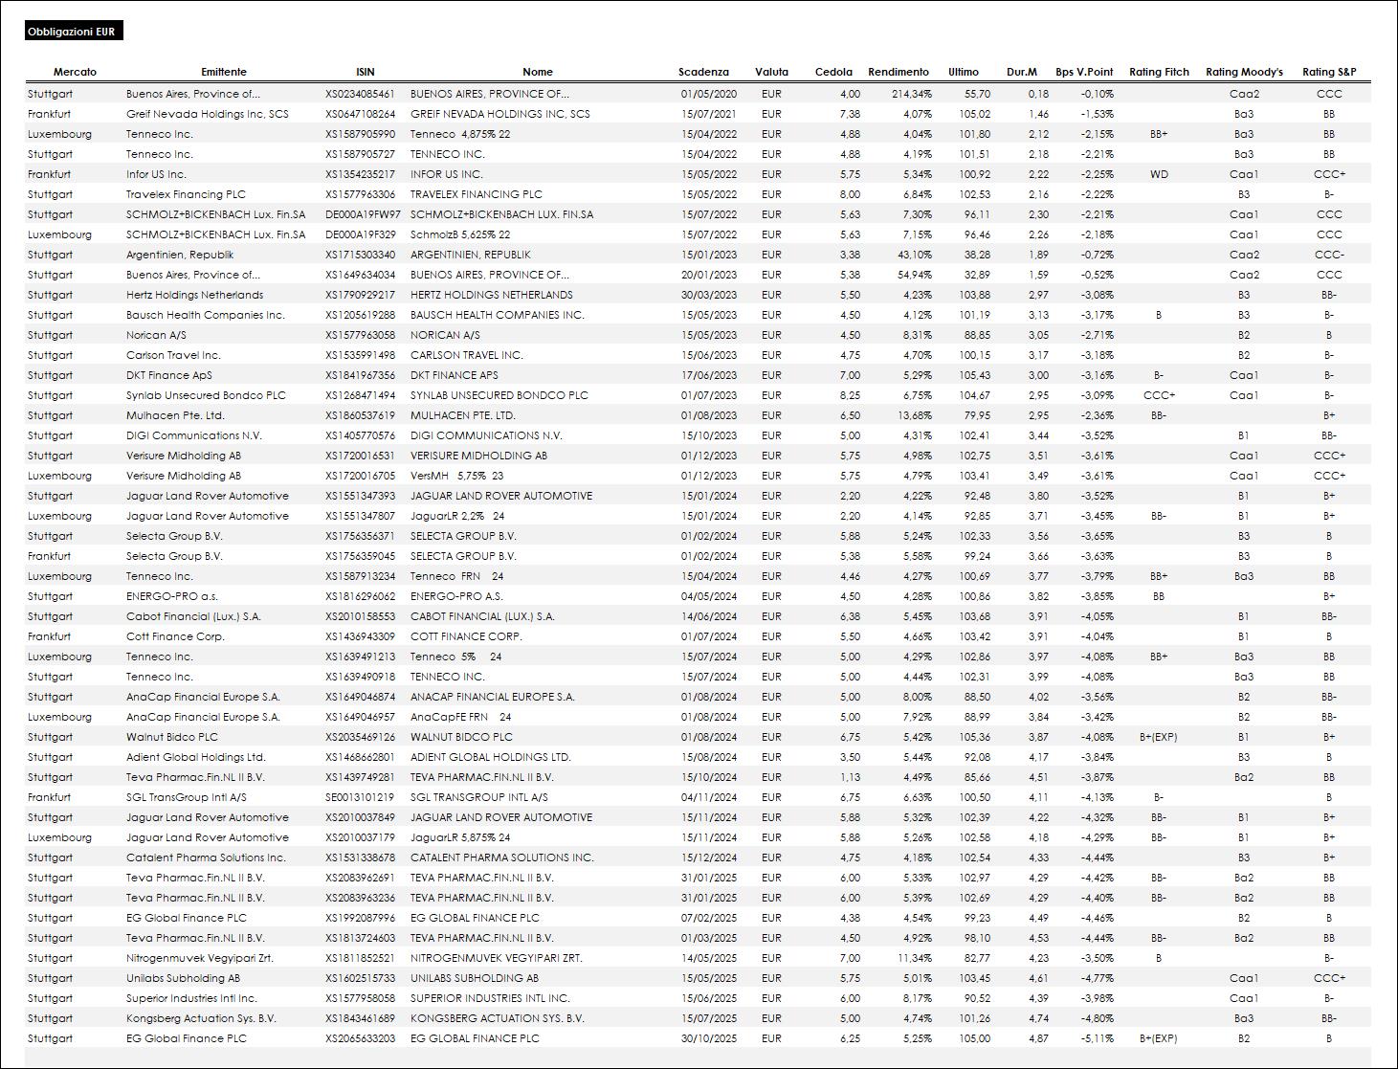Click the Rendimento column header
Viewport: 1398px width, 1069px height.
tap(899, 72)
